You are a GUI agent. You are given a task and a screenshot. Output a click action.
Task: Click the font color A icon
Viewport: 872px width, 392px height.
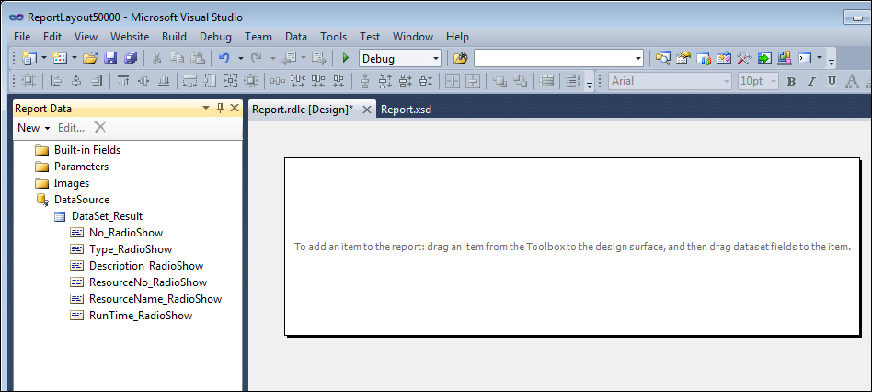[852, 81]
